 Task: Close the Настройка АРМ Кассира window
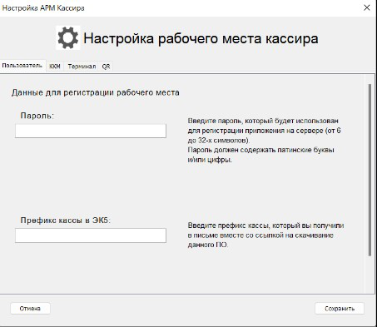(367, 7)
